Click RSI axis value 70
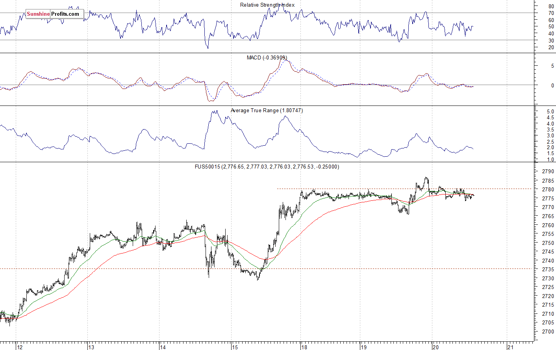The height and width of the screenshot is (350, 556). click(x=551, y=13)
